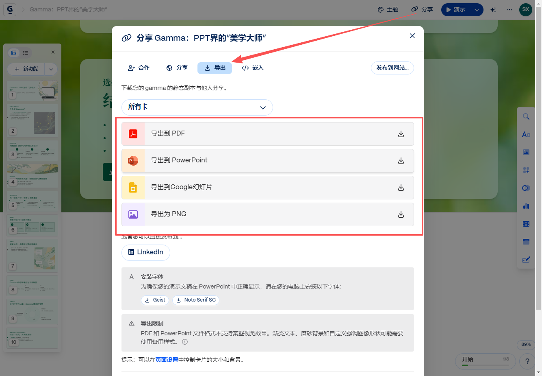The image size is (542, 376).
Task: Click the export limits info icon
Action: tap(185, 342)
